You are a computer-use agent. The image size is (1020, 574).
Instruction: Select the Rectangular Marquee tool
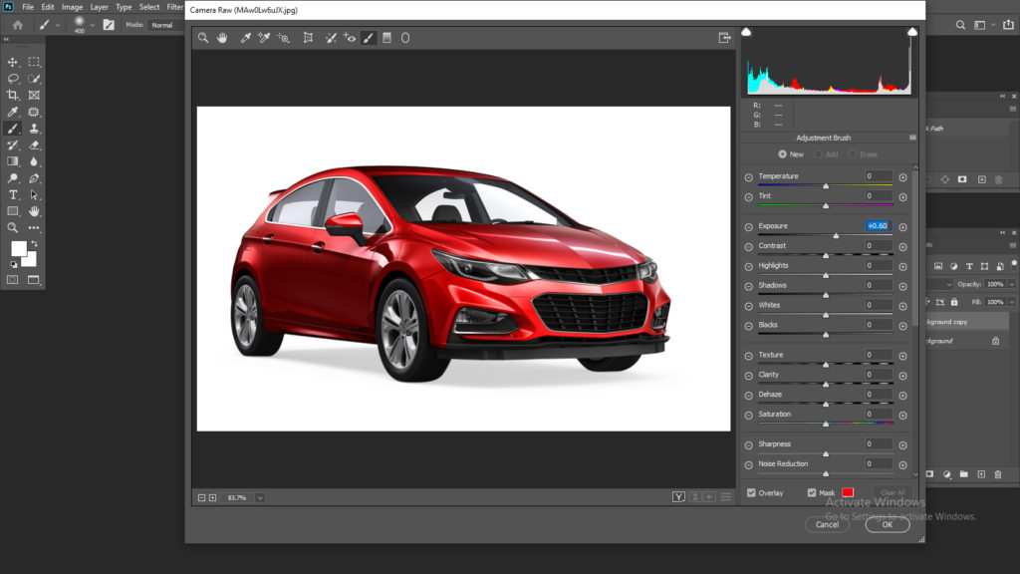coord(34,62)
